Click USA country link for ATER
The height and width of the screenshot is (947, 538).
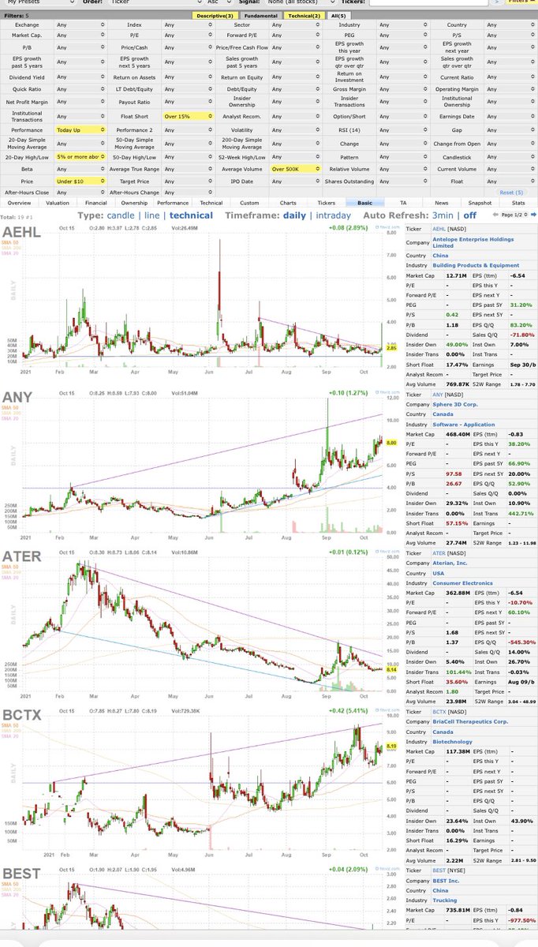[438, 572]
